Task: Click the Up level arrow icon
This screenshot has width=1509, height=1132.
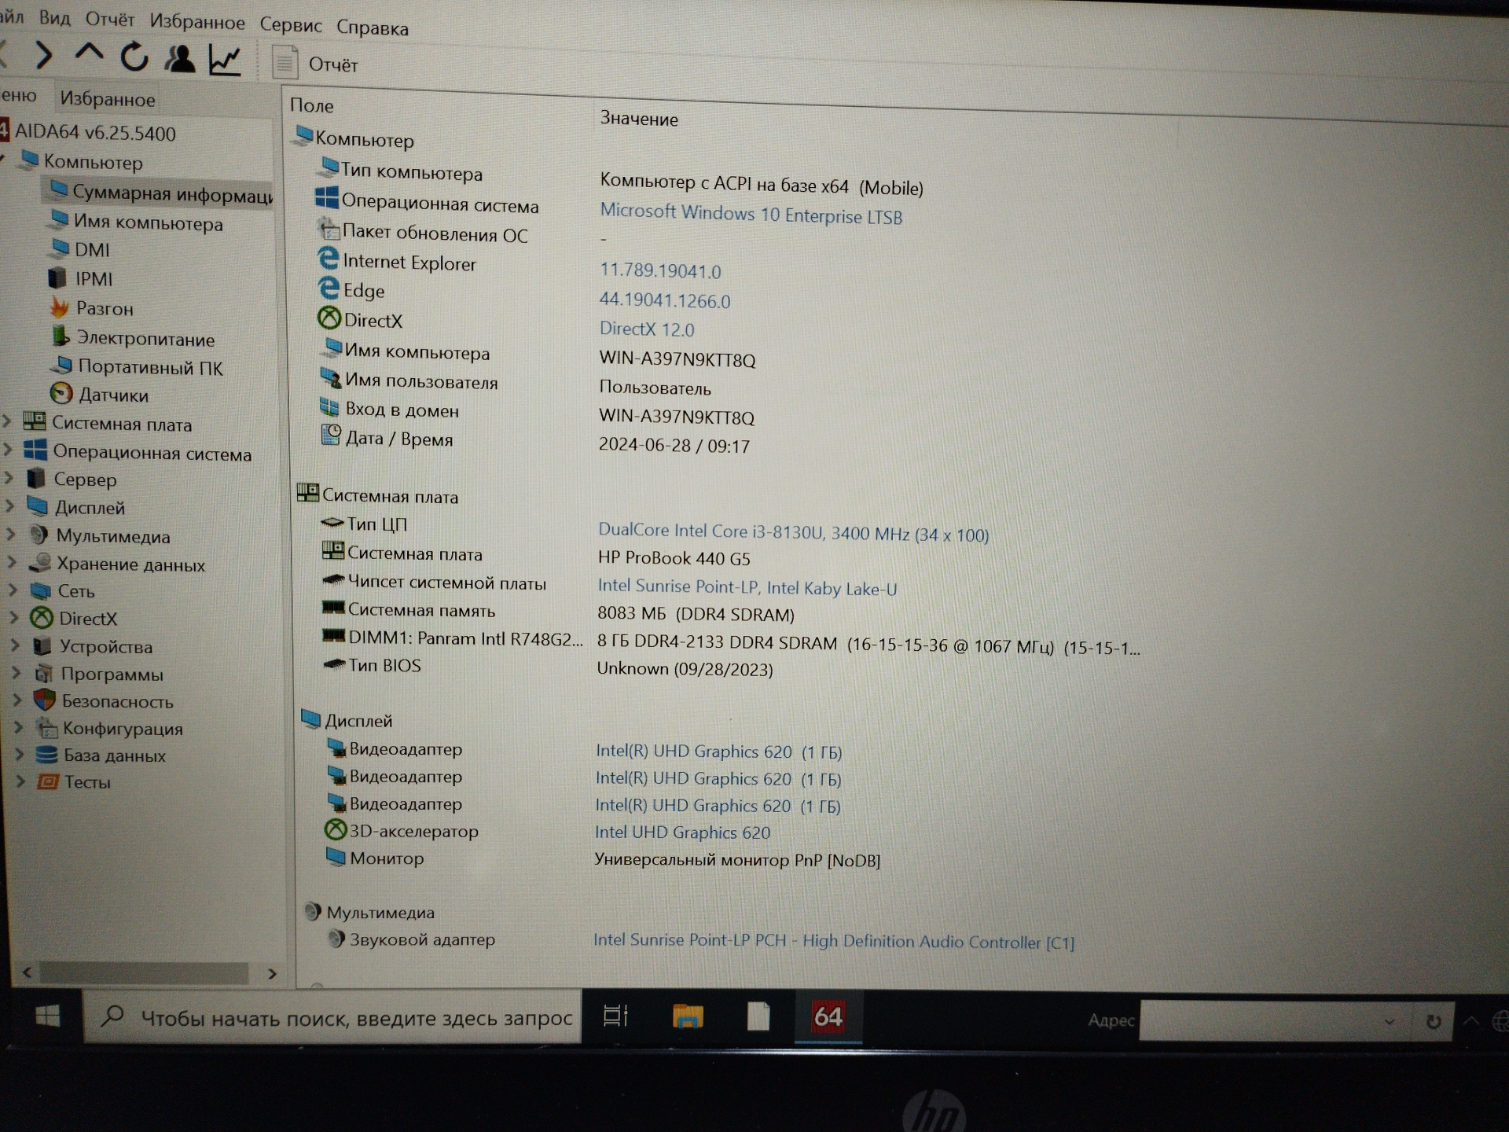Action: (89, 53)
